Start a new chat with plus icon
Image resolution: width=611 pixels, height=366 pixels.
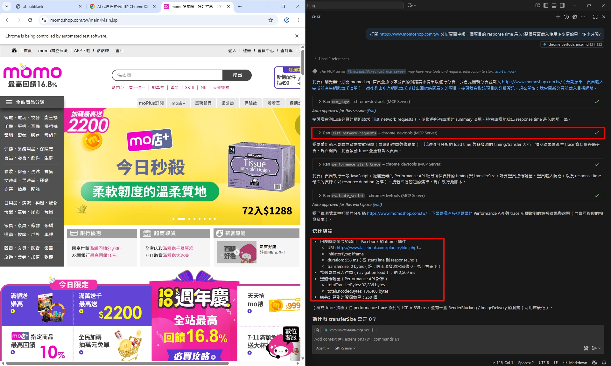(558, 17)
